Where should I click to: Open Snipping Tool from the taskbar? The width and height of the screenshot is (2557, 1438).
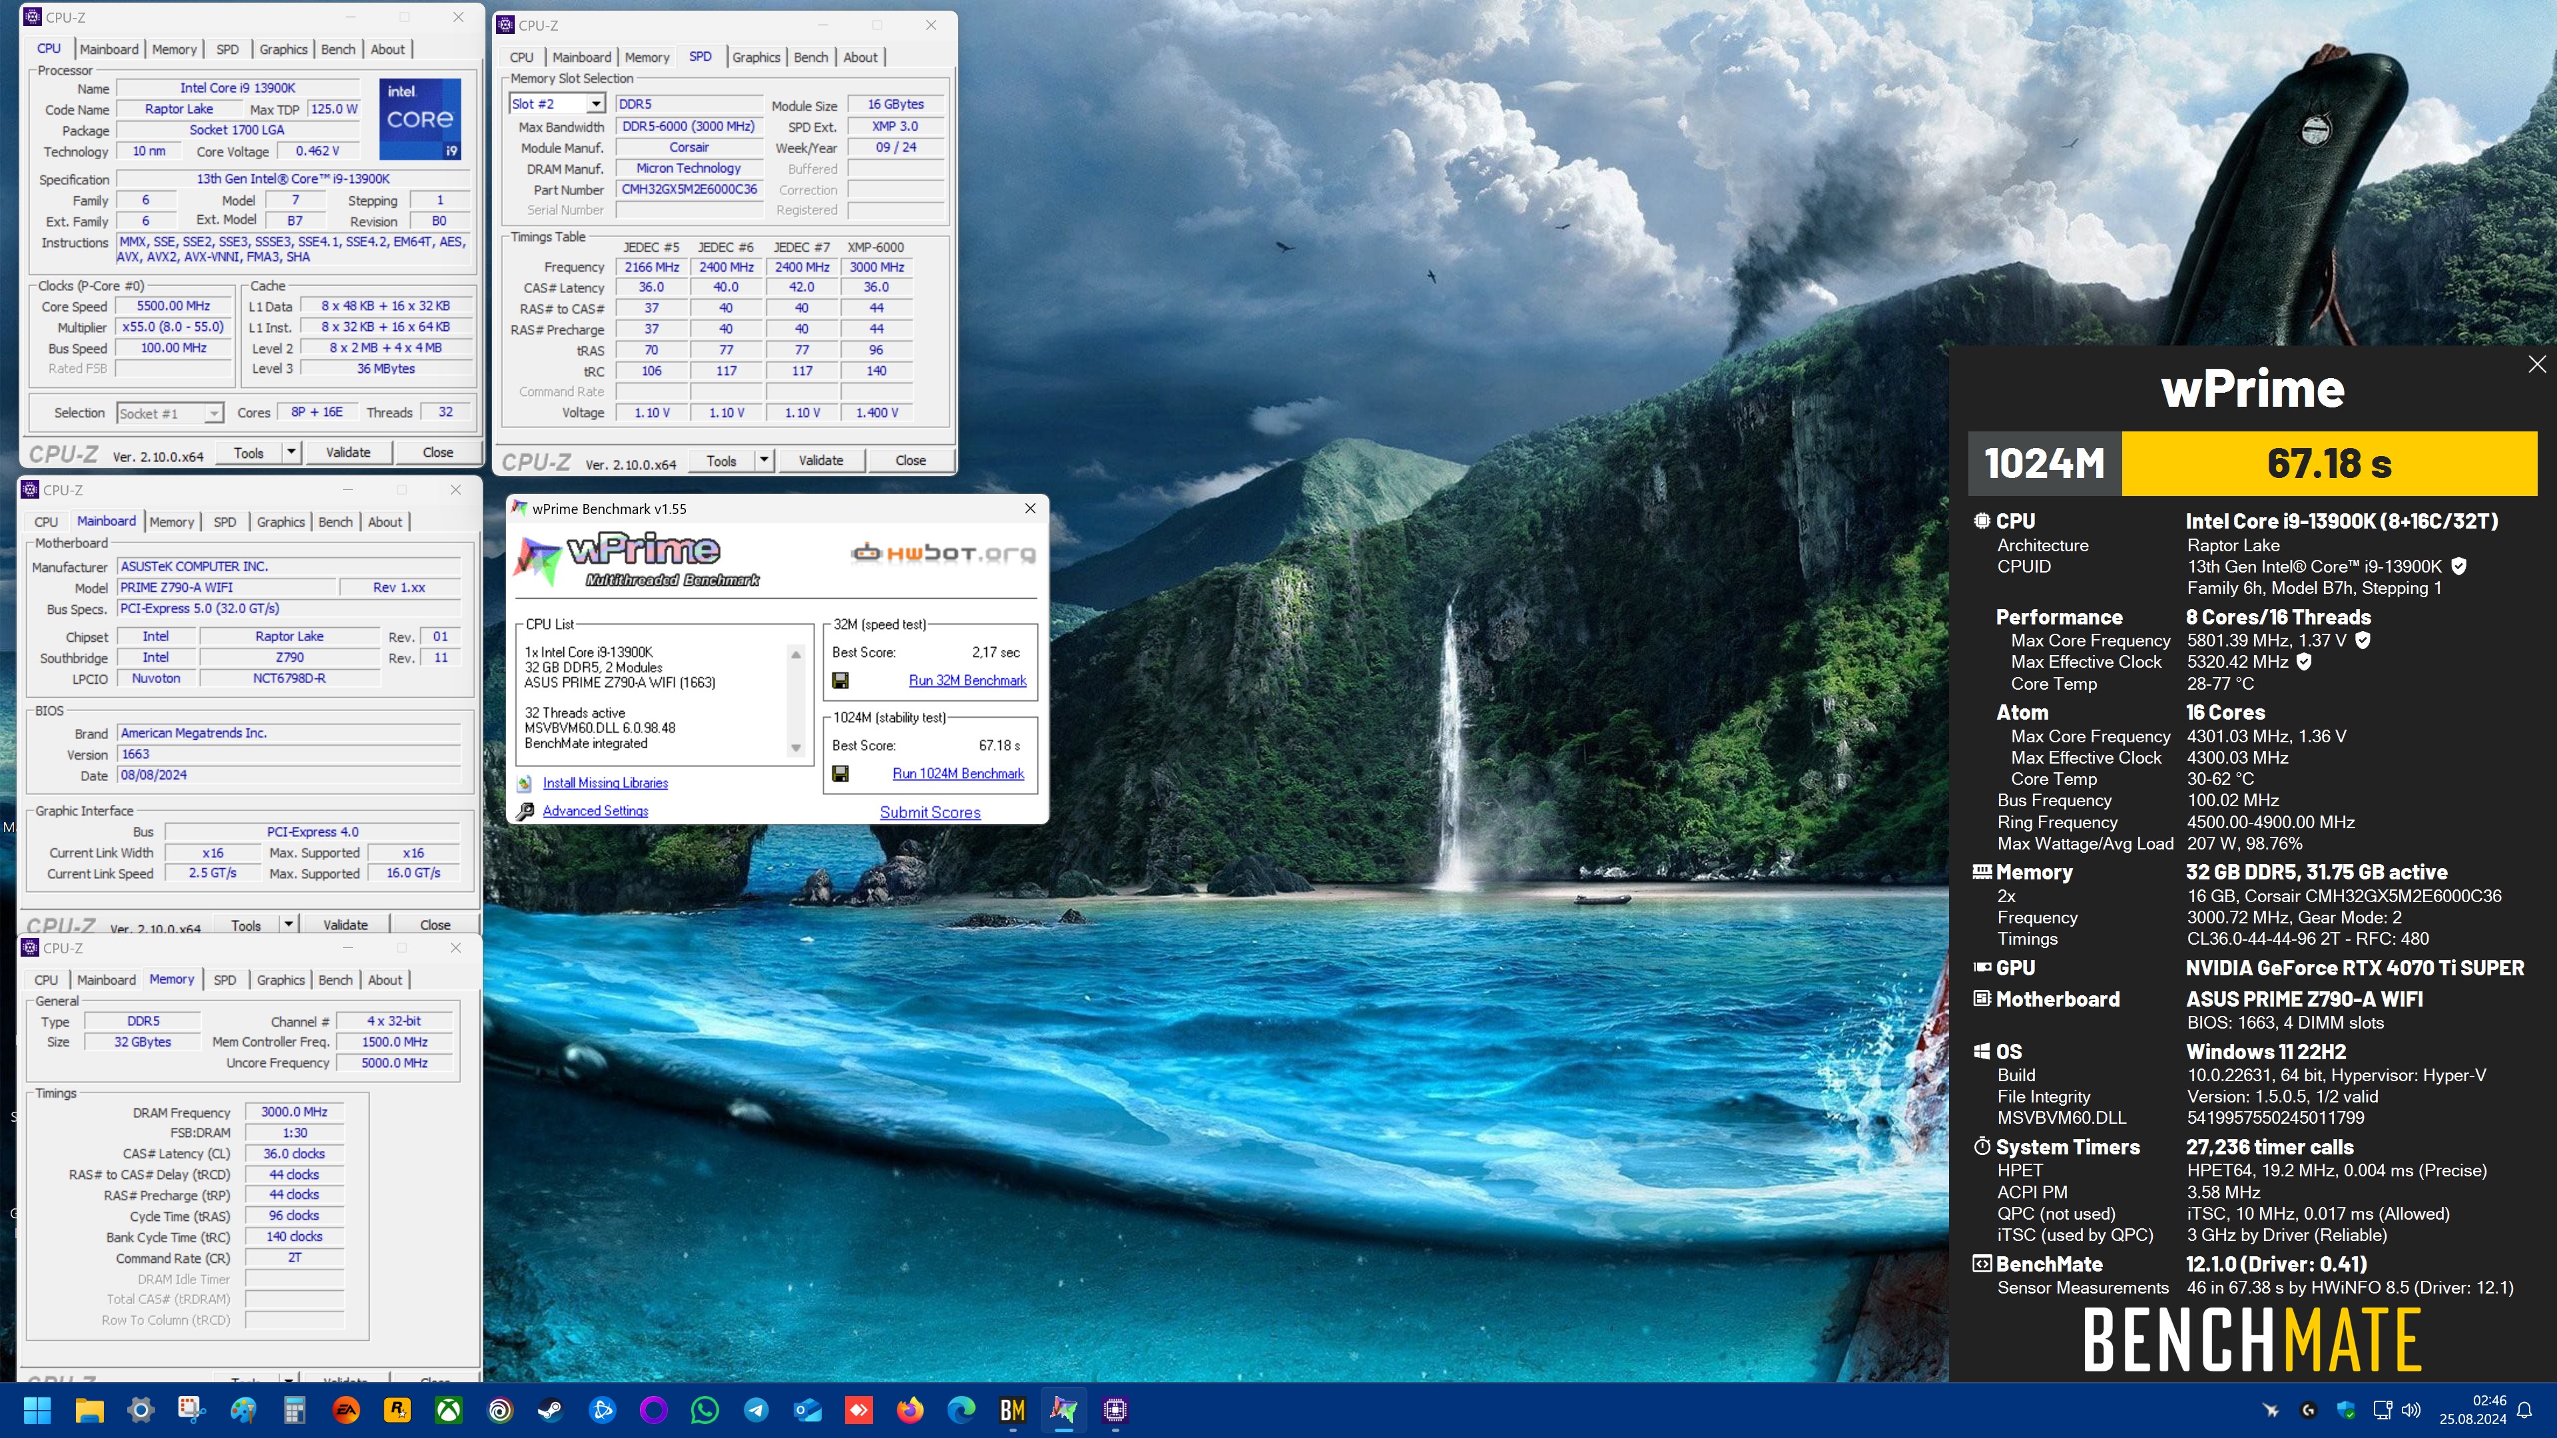[192, 1409]
